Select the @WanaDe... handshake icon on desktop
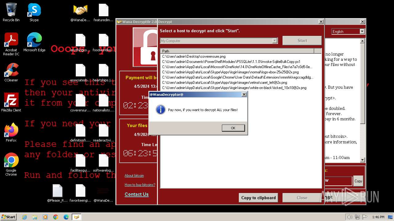The width and height of the screenshot is (394, 221). click(x=80, y=12)
